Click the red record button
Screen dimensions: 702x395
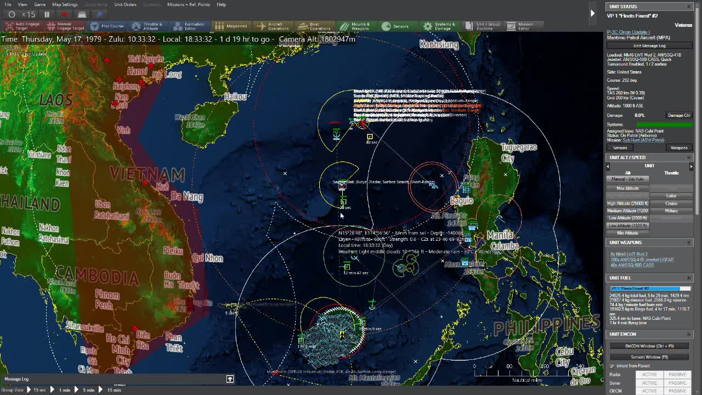pos(64,14)
